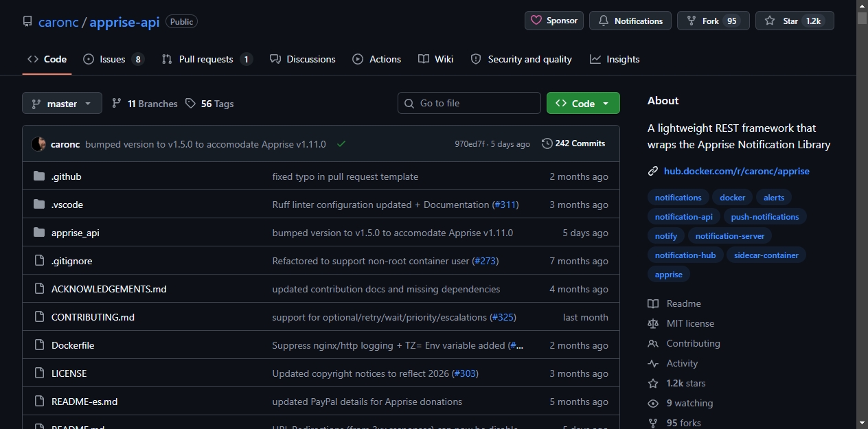The height and width of the screenshot is (429, 868).
Task: Select the notification-hub topic tag
Action: 685,255
